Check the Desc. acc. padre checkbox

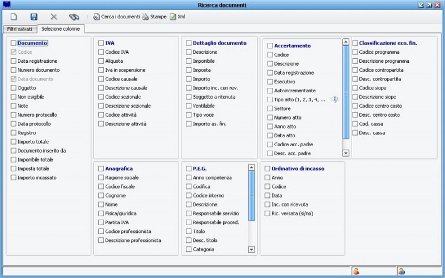270,153
